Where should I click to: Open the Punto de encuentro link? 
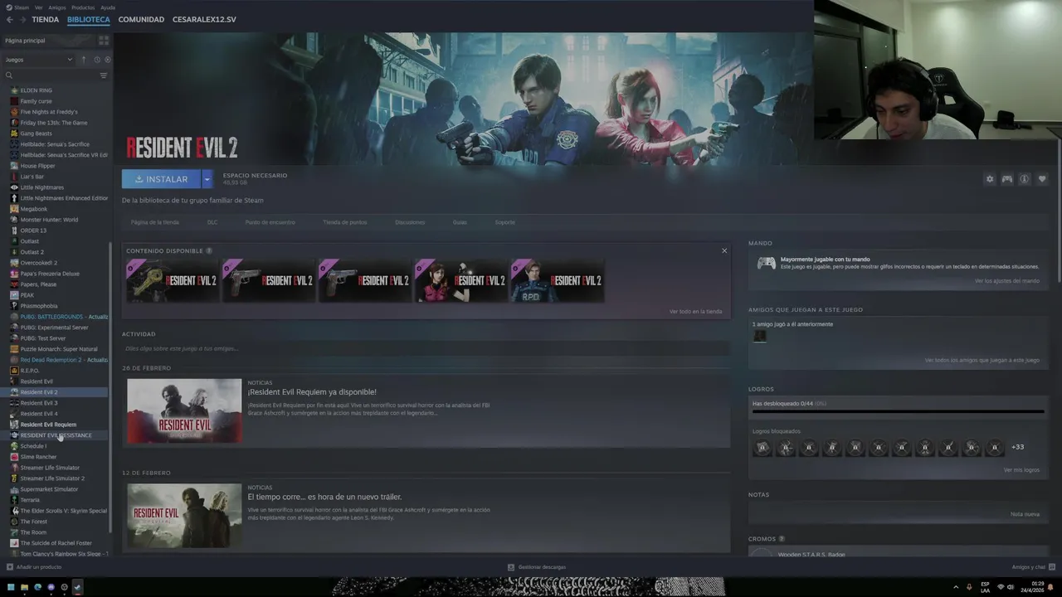[x=270, y=222]
